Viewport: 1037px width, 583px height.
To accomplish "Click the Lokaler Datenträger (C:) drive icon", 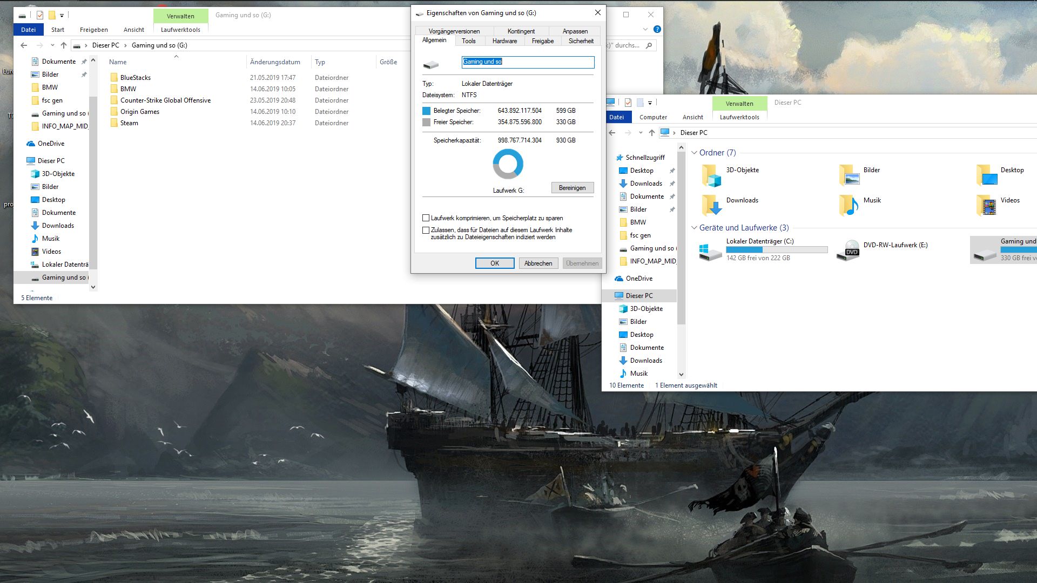I will [710, 251].
